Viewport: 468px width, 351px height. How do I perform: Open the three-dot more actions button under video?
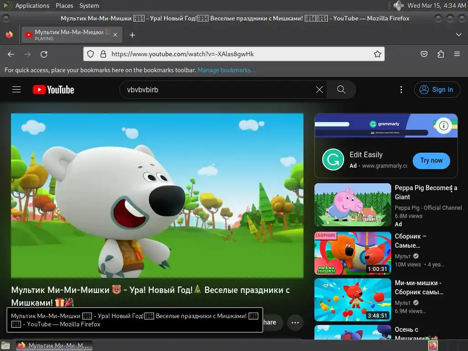[x=295, y=322]
